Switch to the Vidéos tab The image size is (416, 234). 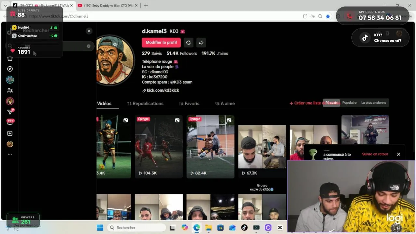104,103
